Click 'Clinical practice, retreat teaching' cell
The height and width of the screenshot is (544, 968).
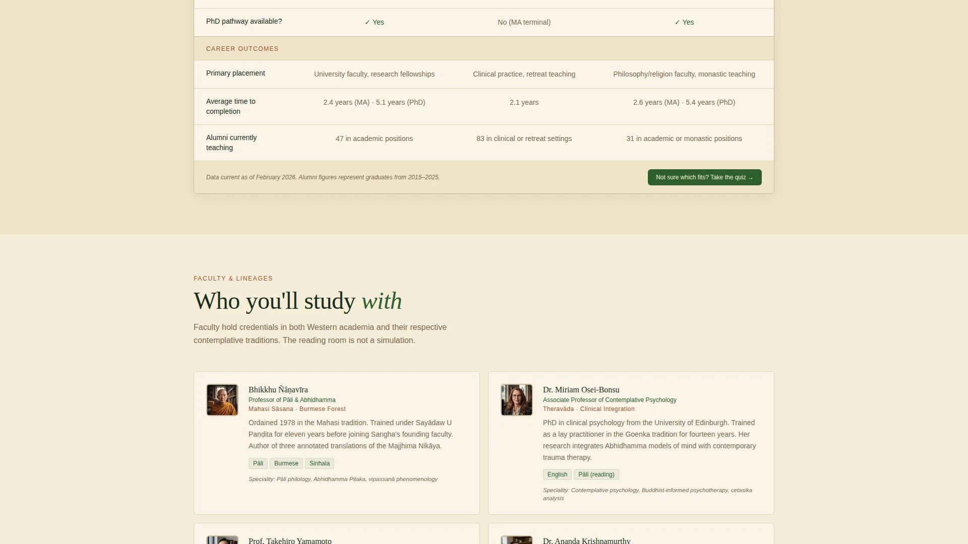524,74
